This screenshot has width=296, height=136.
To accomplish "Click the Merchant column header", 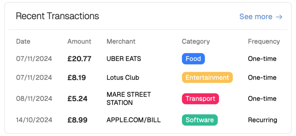I will 121,41.
